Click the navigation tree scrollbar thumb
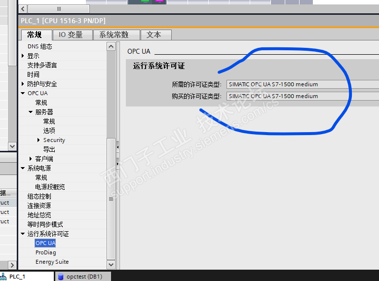The image size is (379, 281). (x=111, y=199)
